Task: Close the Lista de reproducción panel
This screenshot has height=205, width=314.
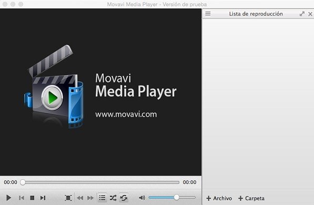Action: pyautogui.click(x=310, y=14)
